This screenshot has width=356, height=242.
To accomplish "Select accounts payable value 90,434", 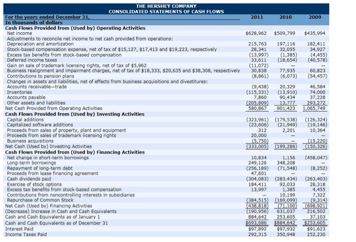I will (x=287, y=97).
